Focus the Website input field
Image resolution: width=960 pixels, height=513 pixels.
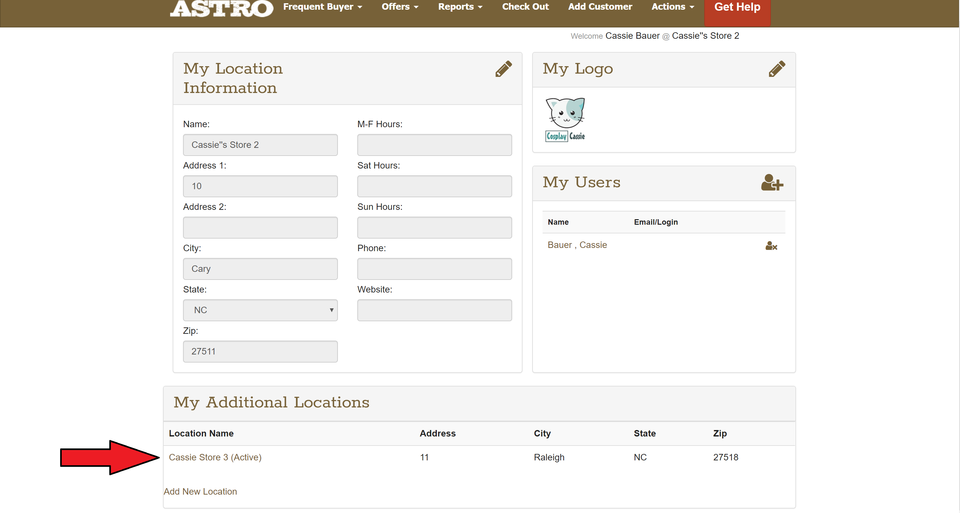(x=434, y=310)
